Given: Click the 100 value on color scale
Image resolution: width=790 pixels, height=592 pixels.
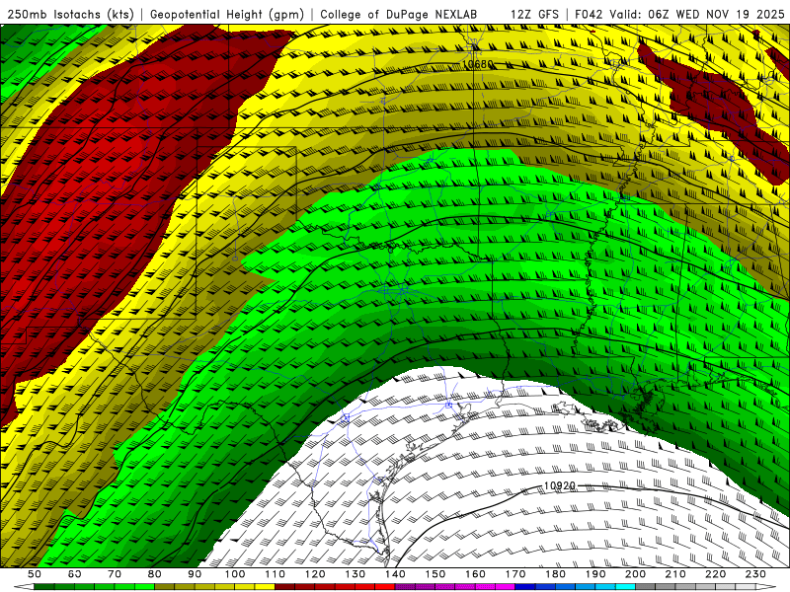Looking at the screenshot, I should coord(235,574).
